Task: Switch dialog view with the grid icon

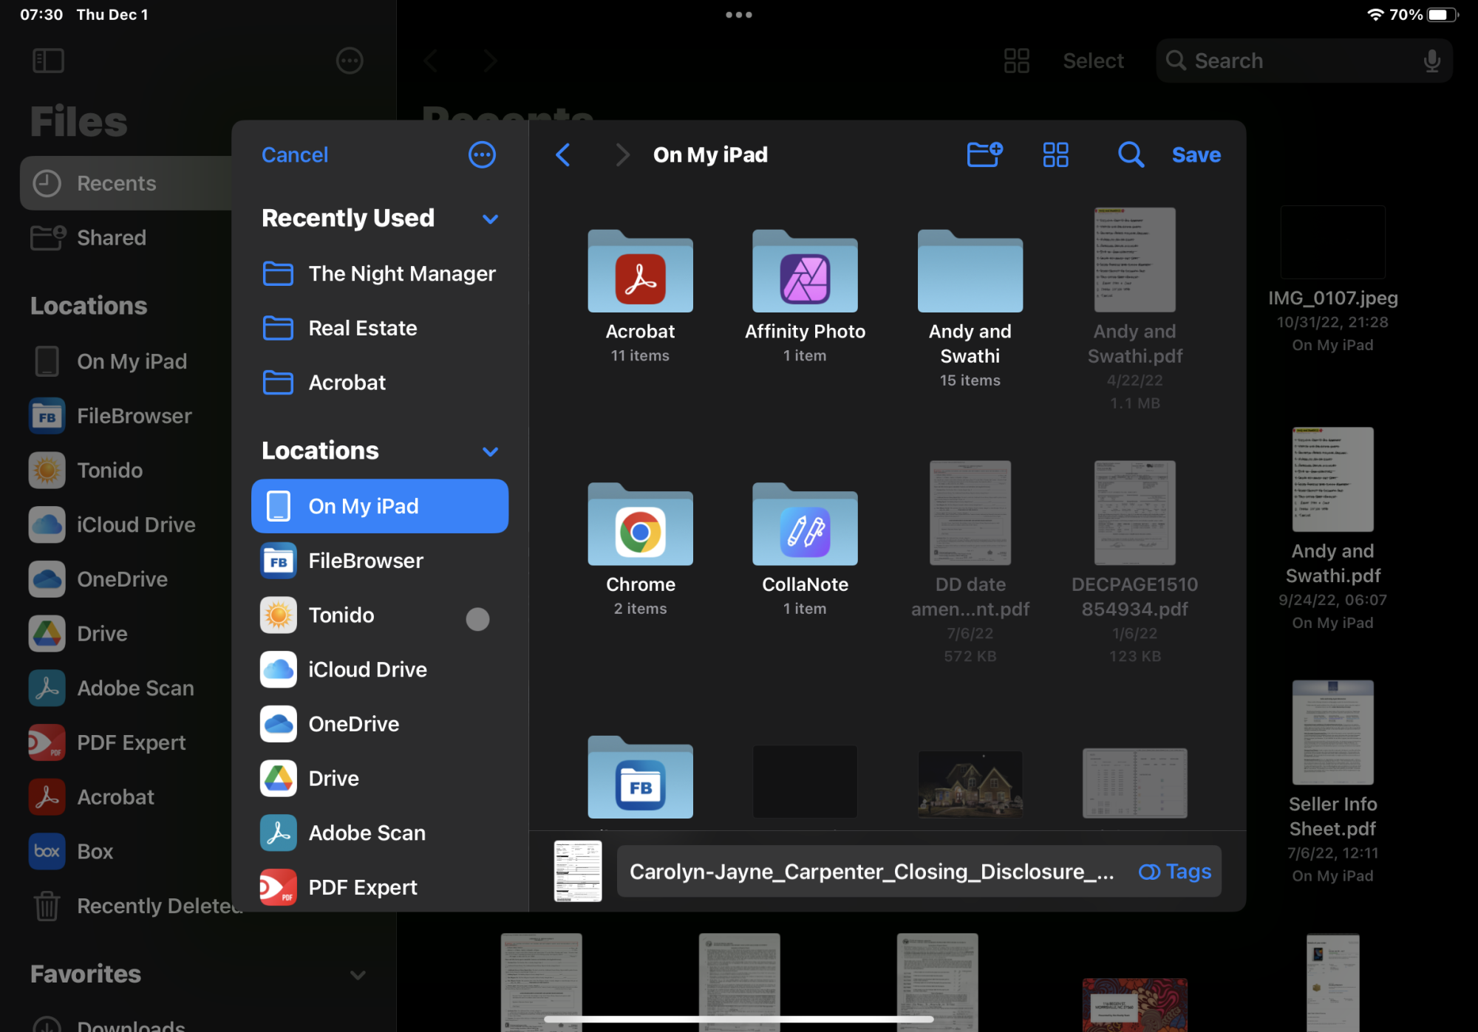Action: pos(1055,154)
